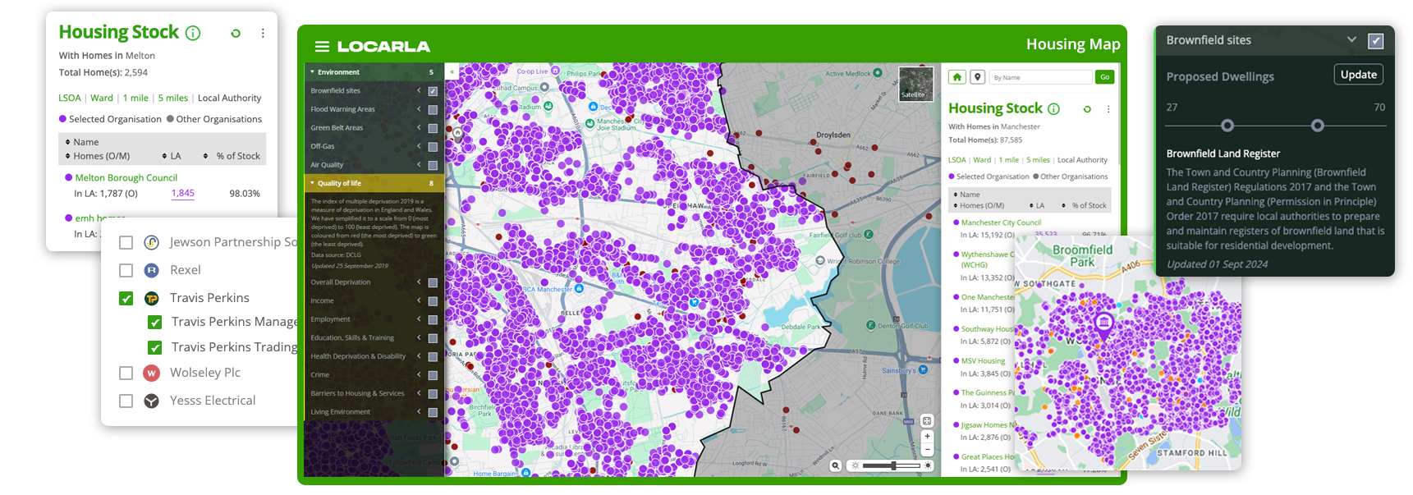
Task: Collapse the Environment section
Action: (x=313, y=72)
